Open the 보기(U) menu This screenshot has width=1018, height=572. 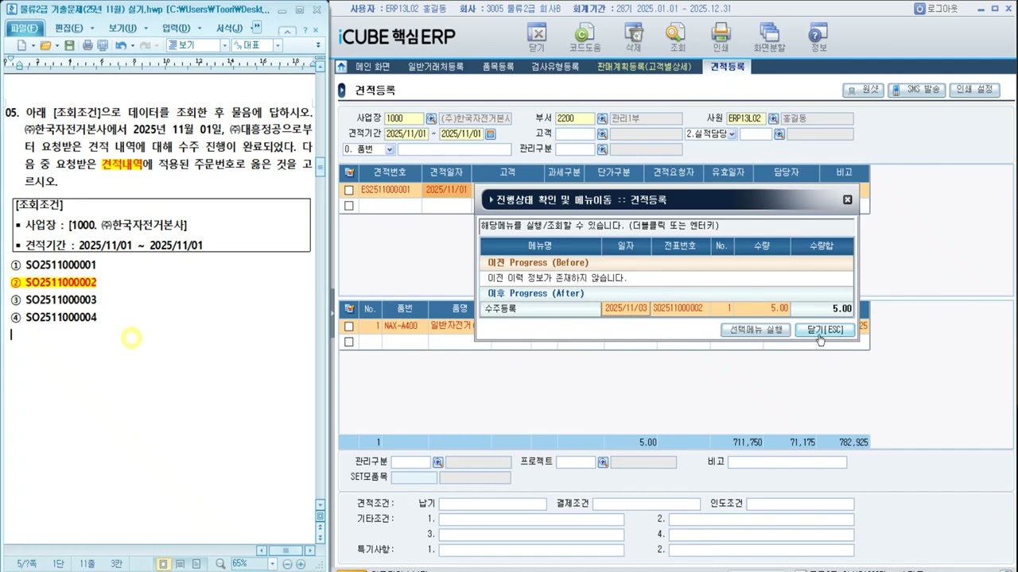click(122, 29)
